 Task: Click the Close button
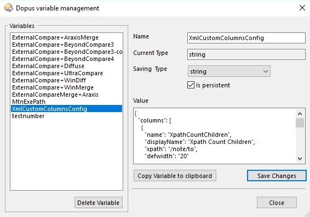tap(277, 203)
